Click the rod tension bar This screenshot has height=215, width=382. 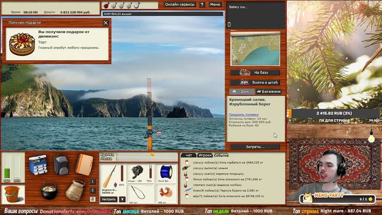click(x=147, y=155)
